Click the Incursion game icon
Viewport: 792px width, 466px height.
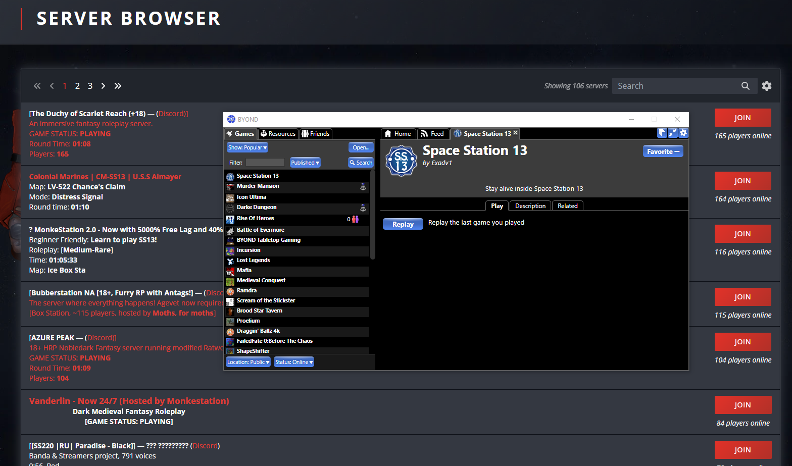[230, 250]
